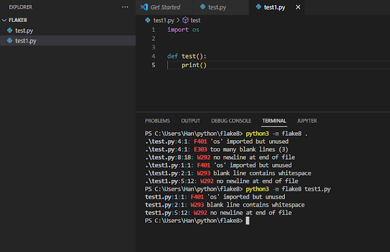Click the terminal prompt cursor at bottom
The width and height of the screenshot is (390, 252).
(247, 221)
